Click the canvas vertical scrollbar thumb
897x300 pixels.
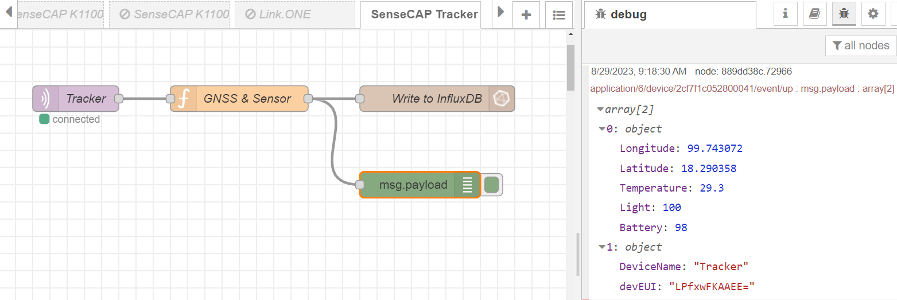pos(570,67)
